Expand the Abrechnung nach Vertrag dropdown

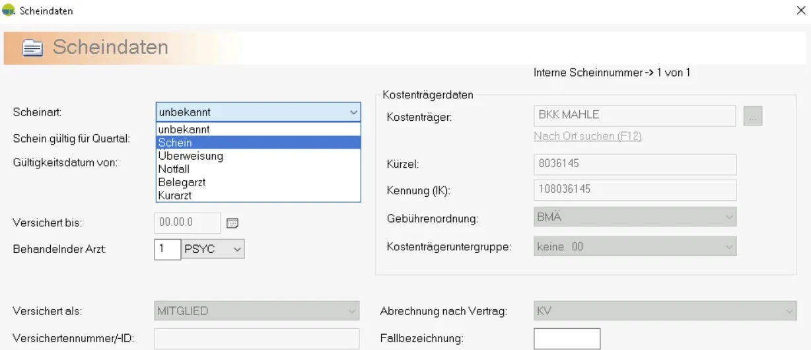pos(790,311)
